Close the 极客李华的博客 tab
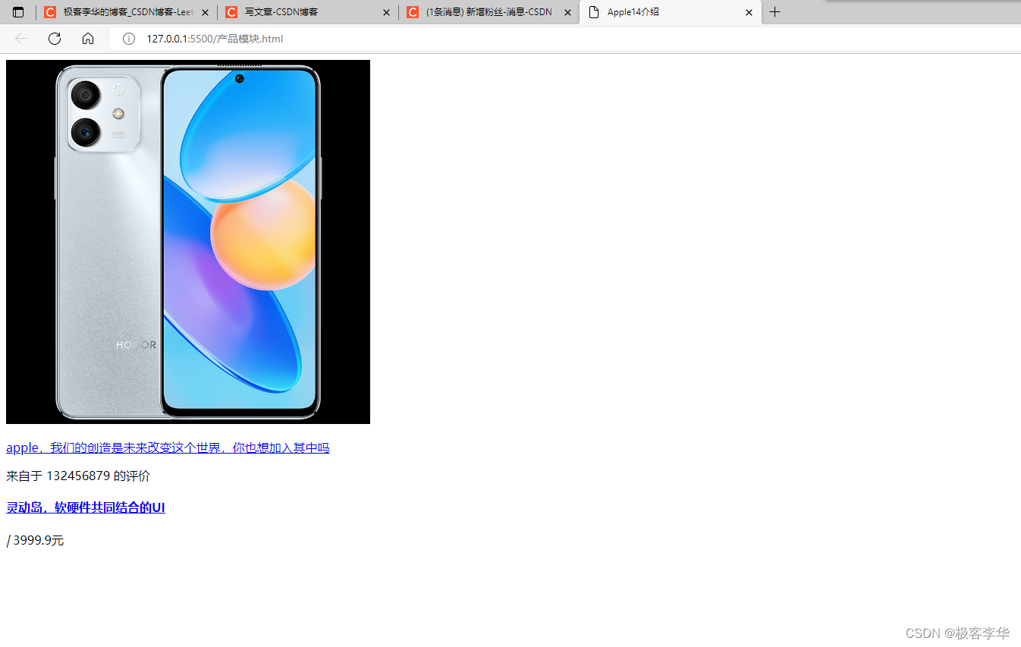 (x=205, y=13)
